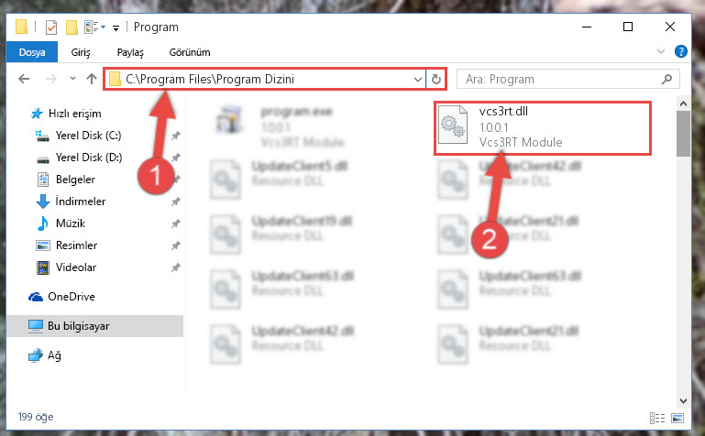
Task: Open the Help question mark icon
Action: click(681, 51)
